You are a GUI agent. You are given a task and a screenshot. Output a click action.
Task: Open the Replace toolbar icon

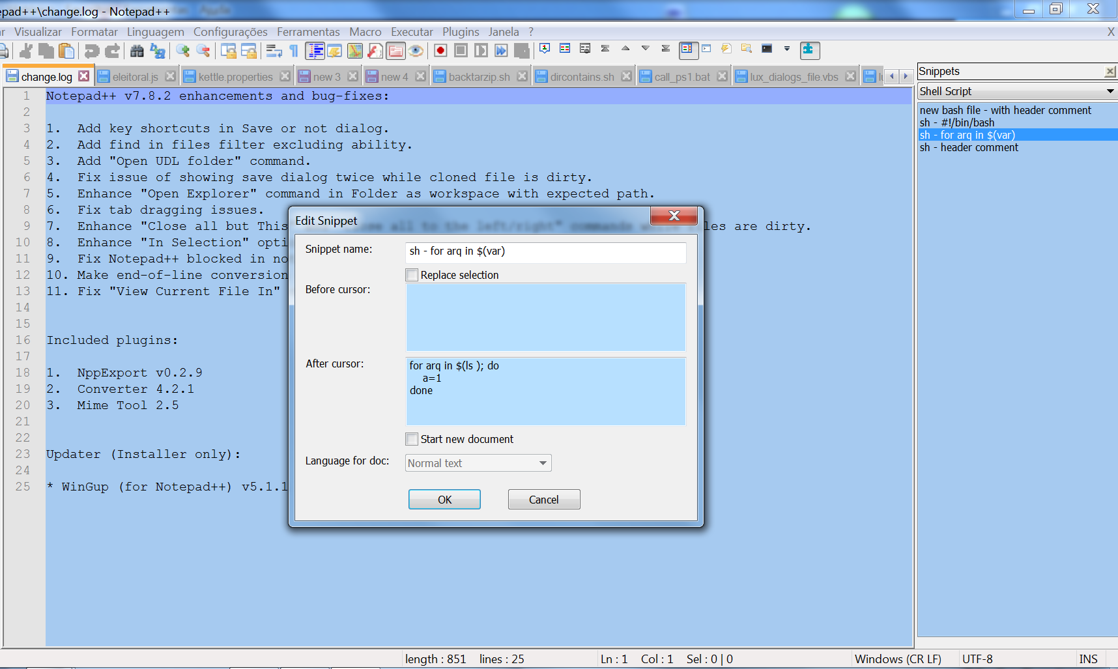[158, 51]
